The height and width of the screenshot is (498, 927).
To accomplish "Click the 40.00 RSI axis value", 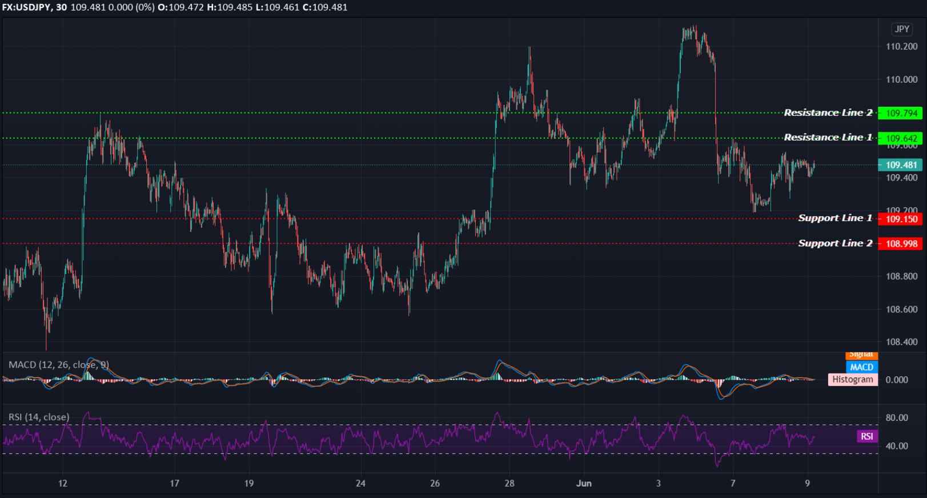I will [x=897, y=446].
